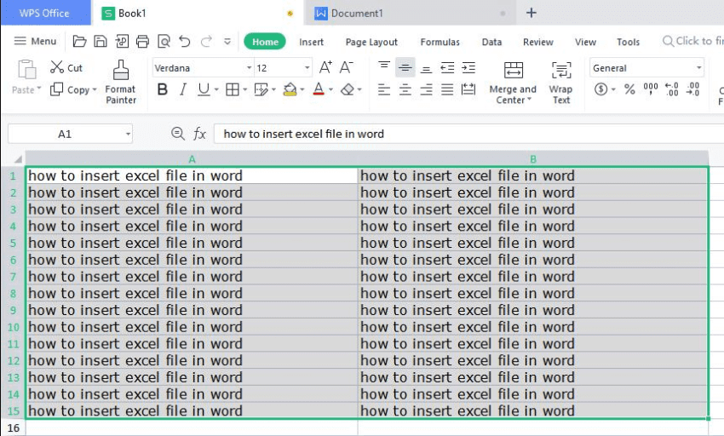The width and height of the screenshot is (724, 436).
Task: Toggle Bold formatting
Action: (163, 89)
